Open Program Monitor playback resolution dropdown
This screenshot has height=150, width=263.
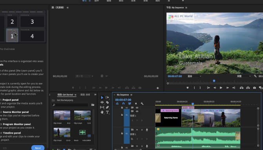tap(244, 76)
